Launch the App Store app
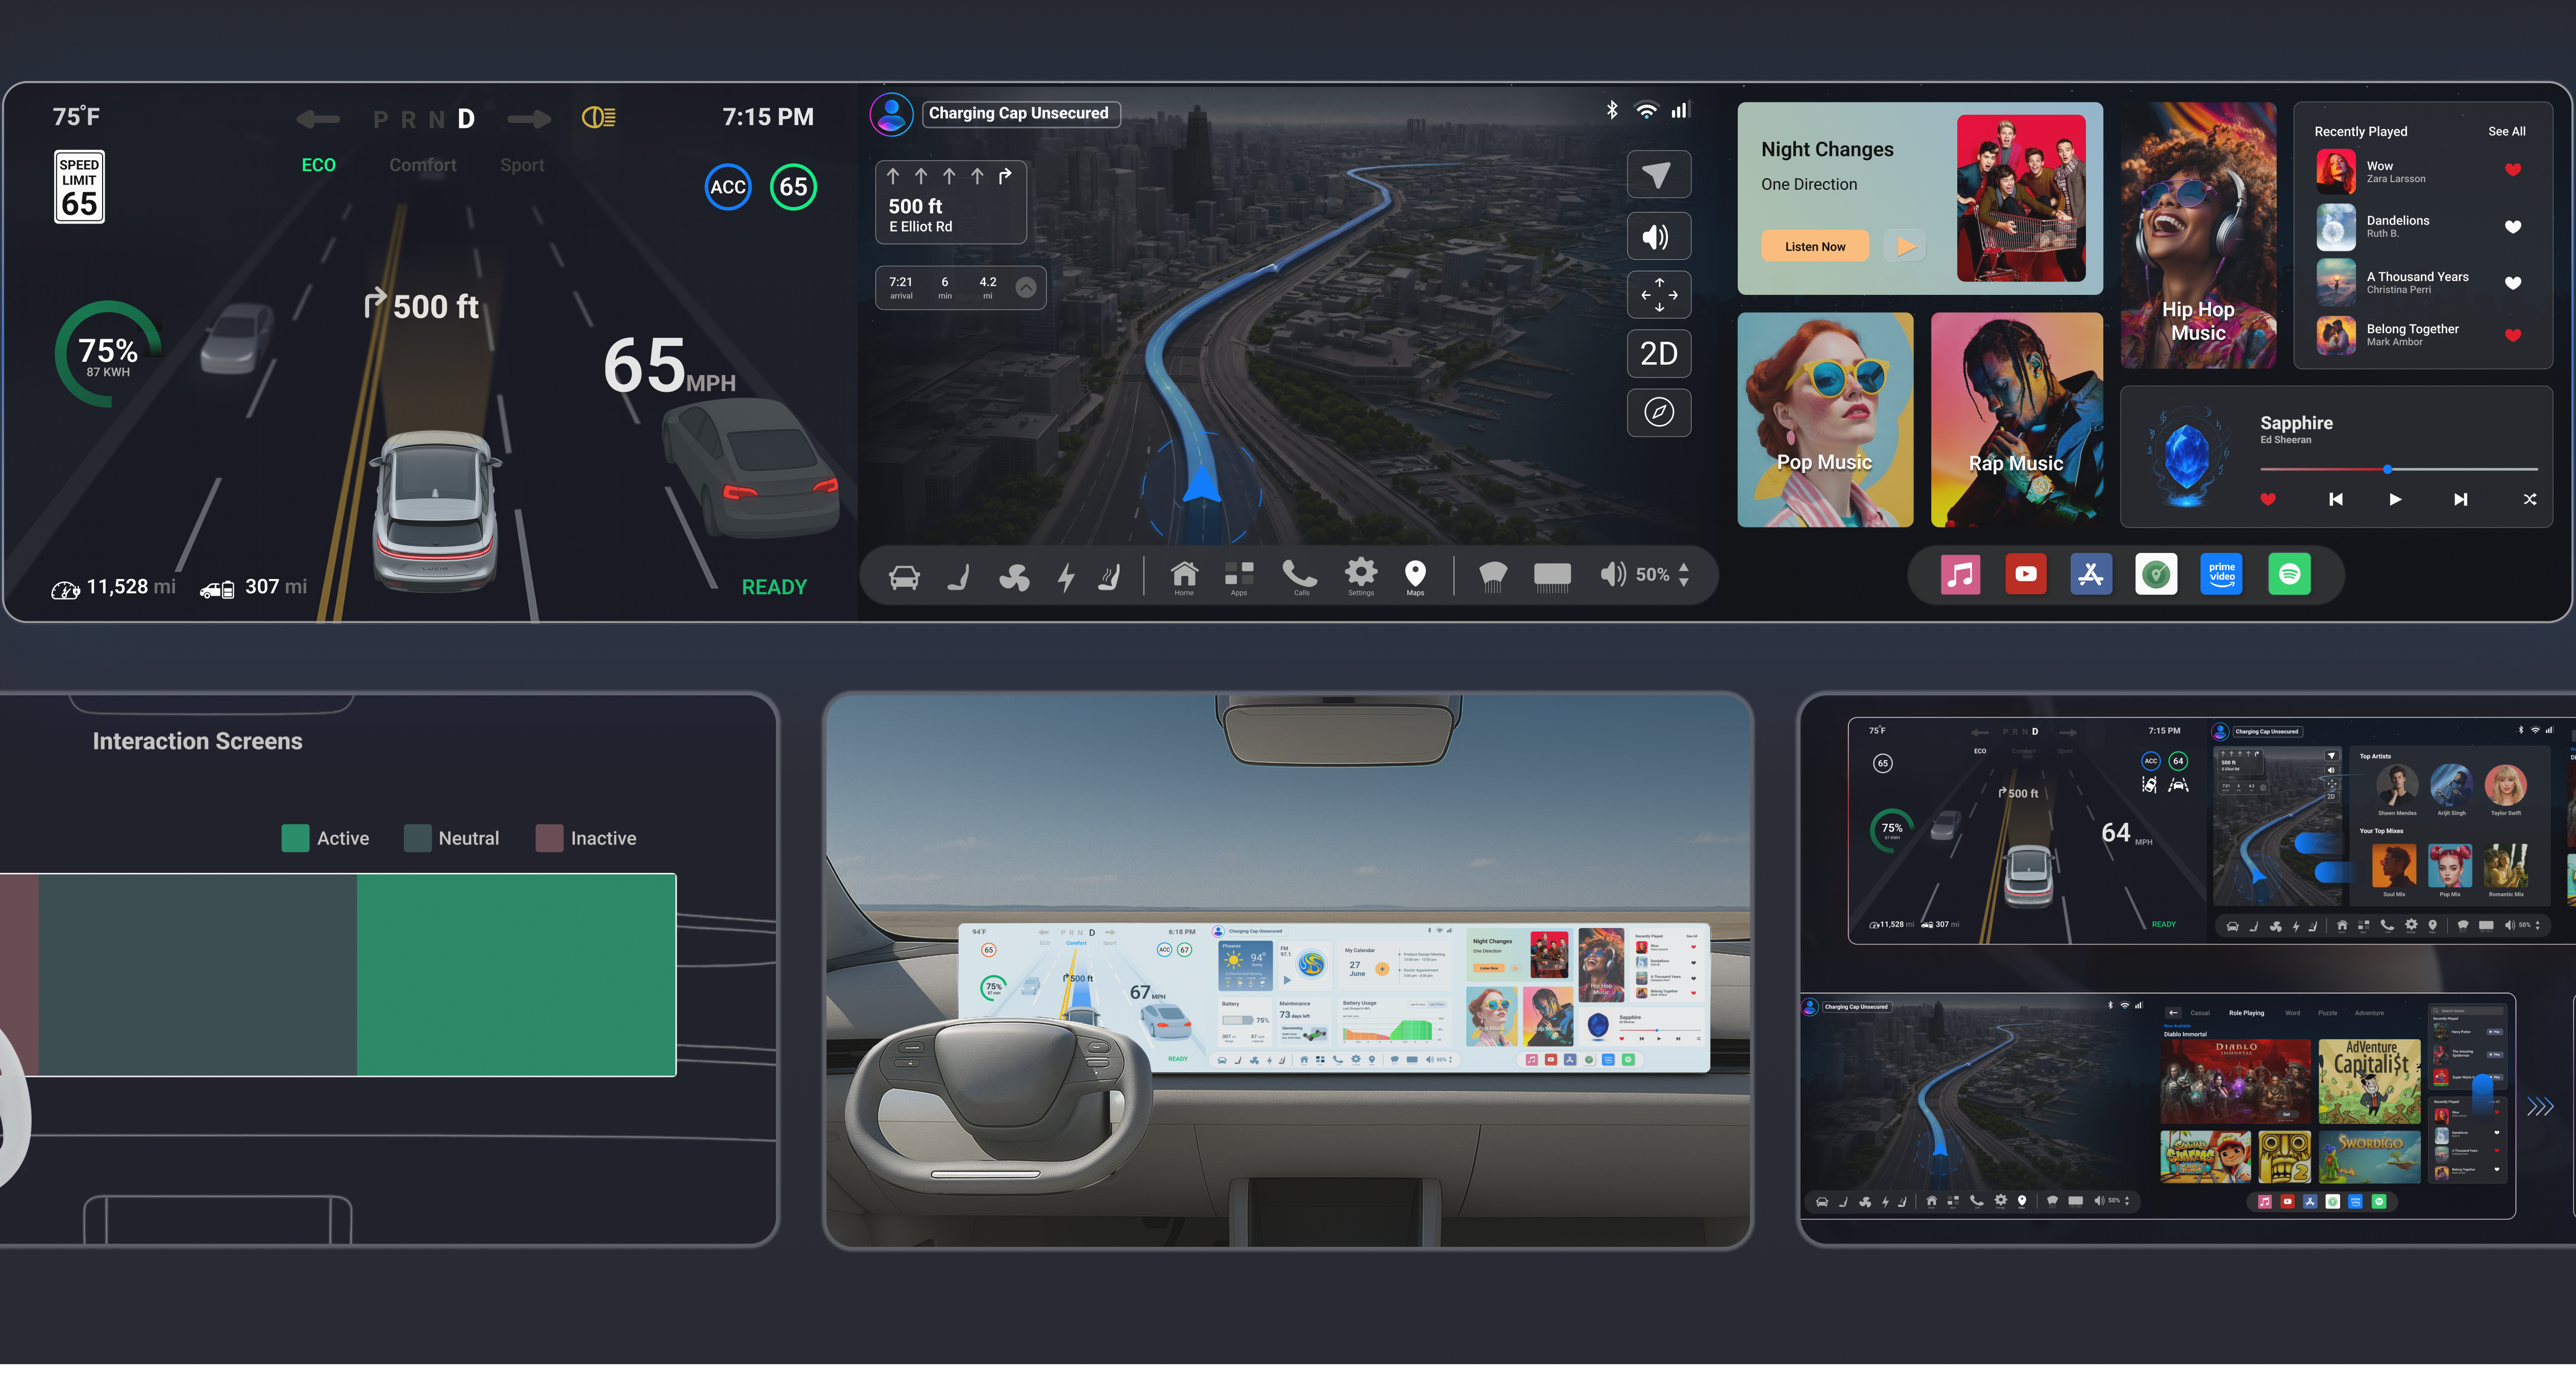Viewport: 2576px width, 1381px height. pos(2091,574)
